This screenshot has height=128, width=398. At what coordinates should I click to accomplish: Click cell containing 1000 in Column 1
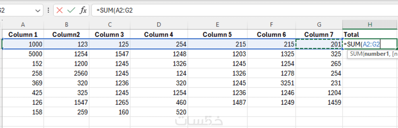[x=23, y=44]
